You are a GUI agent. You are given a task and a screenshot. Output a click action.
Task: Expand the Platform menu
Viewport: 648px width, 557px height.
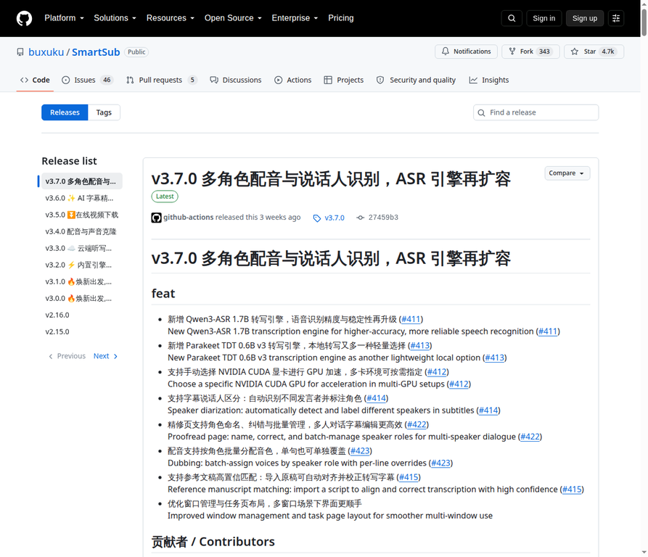64,18
